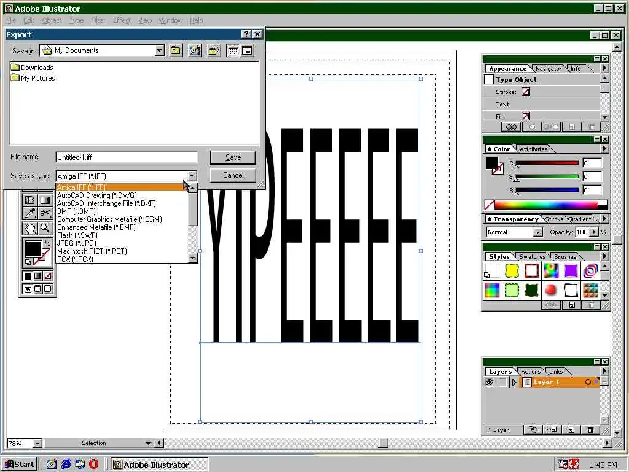
Task: Select the Scissors tool
Action: click(x=45, y=213)
